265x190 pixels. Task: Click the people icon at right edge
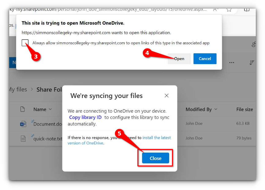click(x=254, y=44)
